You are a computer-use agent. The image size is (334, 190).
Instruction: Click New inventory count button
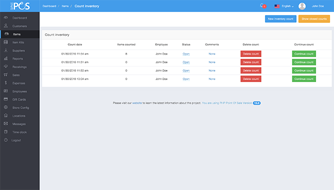280,19
